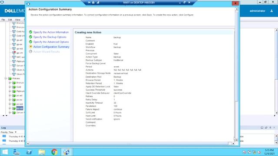Image resolution: width=278 pixels, height=156 pixels.
Task: Click the Log panel detach icon
Action: [266, 127]
